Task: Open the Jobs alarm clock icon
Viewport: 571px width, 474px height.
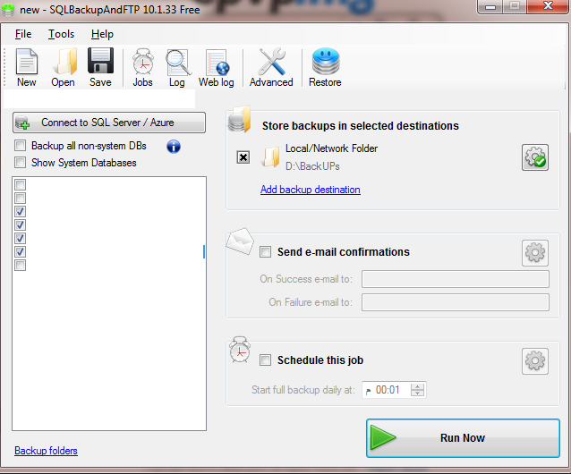Action: pos(143,68)
